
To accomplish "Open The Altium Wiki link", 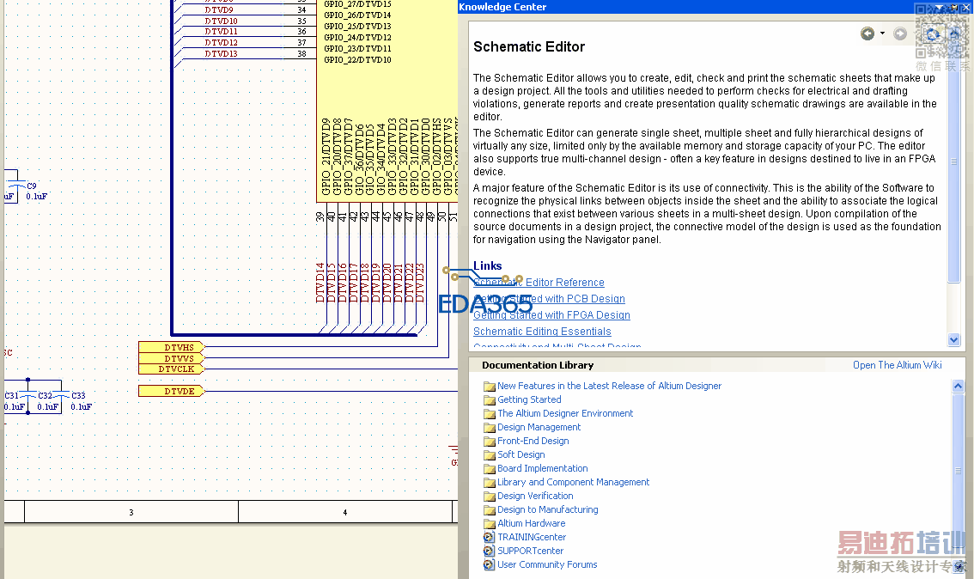I will click(x=897, y=365).
